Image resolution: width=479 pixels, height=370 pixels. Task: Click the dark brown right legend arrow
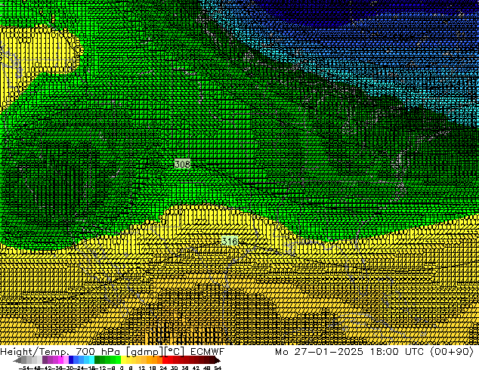pos(218,361)
